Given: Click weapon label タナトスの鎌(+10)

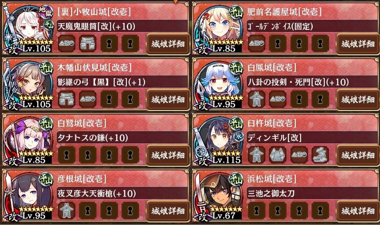Looking at the screenshot, I should tap(92, 138).
